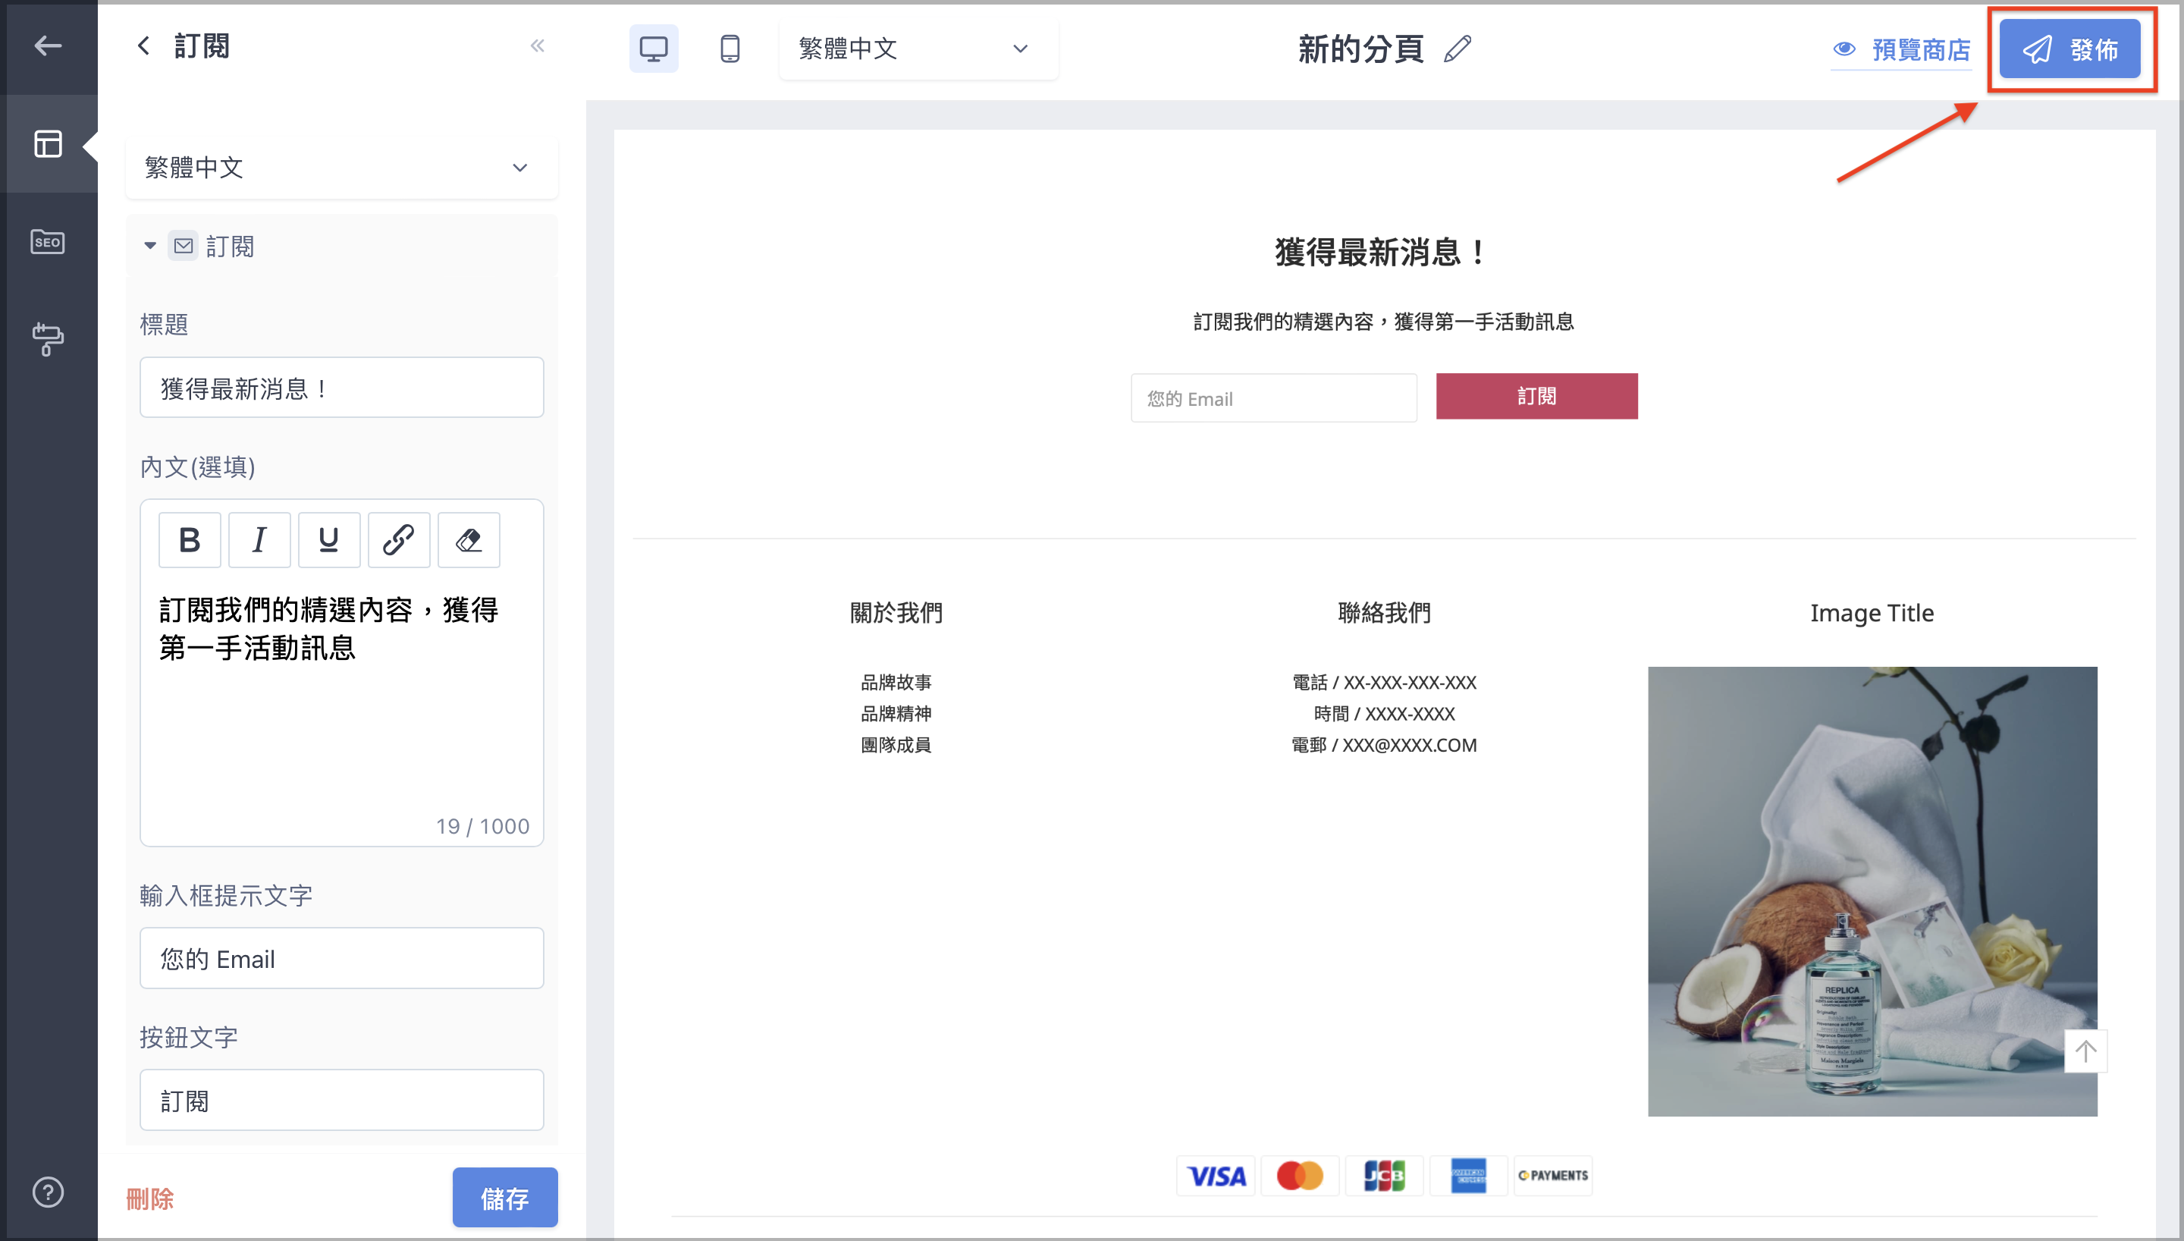Click the subscription description text in preview
2184x1241 pixels.
1383,322
